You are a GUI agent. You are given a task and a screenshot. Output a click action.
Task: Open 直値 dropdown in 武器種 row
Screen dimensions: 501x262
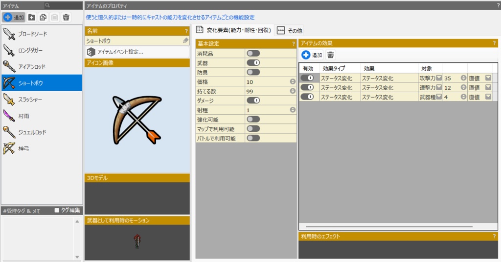pyautogui.click(x=488, y=97)
